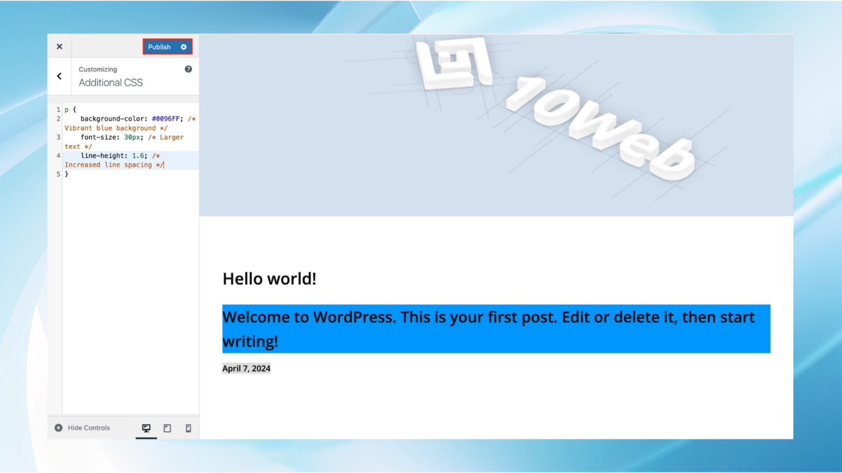Select the desktop preview icon
Image resolution: width=842 pixels, height=473 pixels.
pos(146,428)
